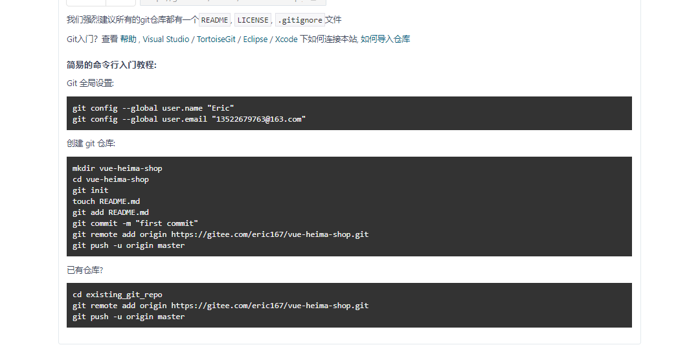The height and width of the screenshot is (347, 700).
Task: Click the mkdir vue-heima-shop command line
Action: point(117,168)
